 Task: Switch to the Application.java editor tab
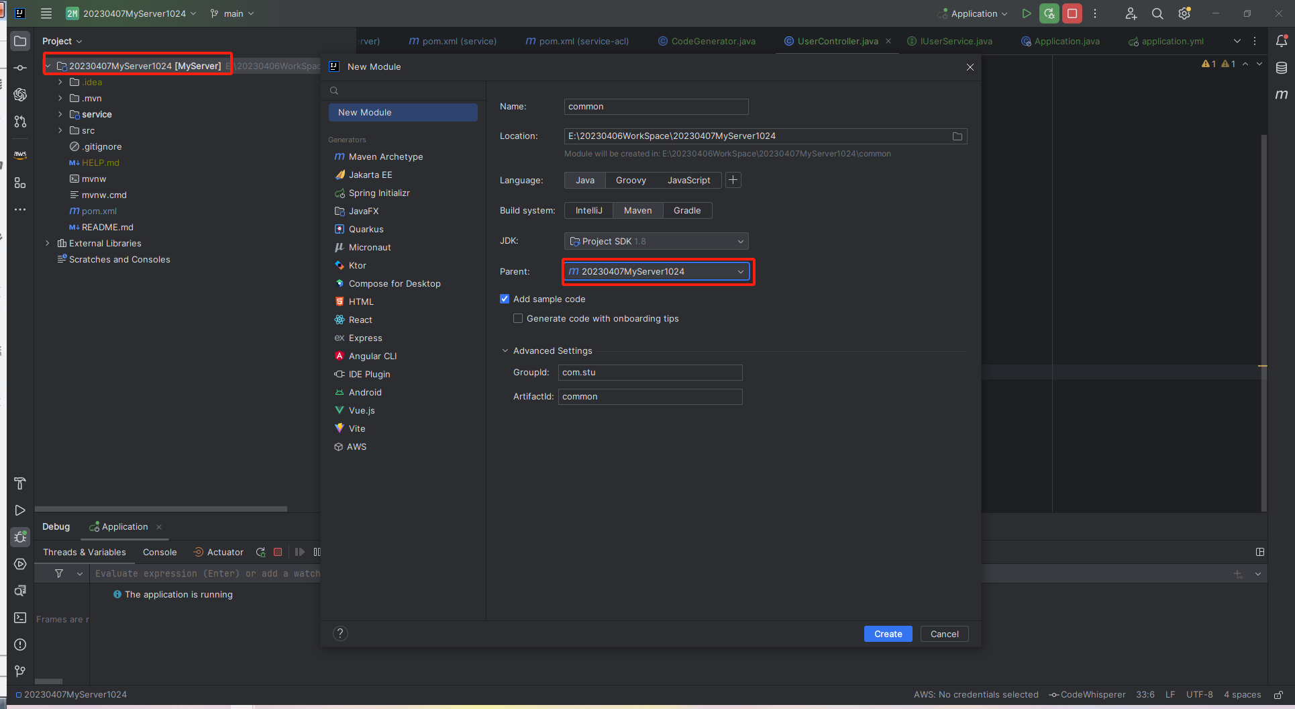point(1066,42)
